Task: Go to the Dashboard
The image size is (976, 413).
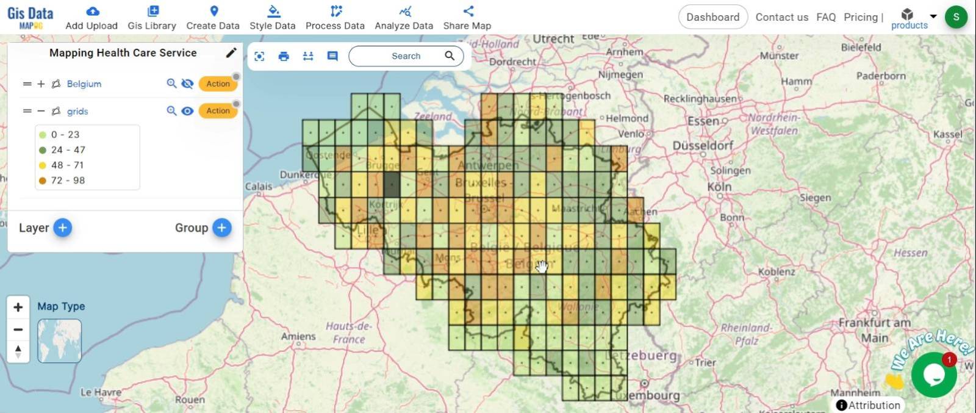Action: tap(712, 17)
